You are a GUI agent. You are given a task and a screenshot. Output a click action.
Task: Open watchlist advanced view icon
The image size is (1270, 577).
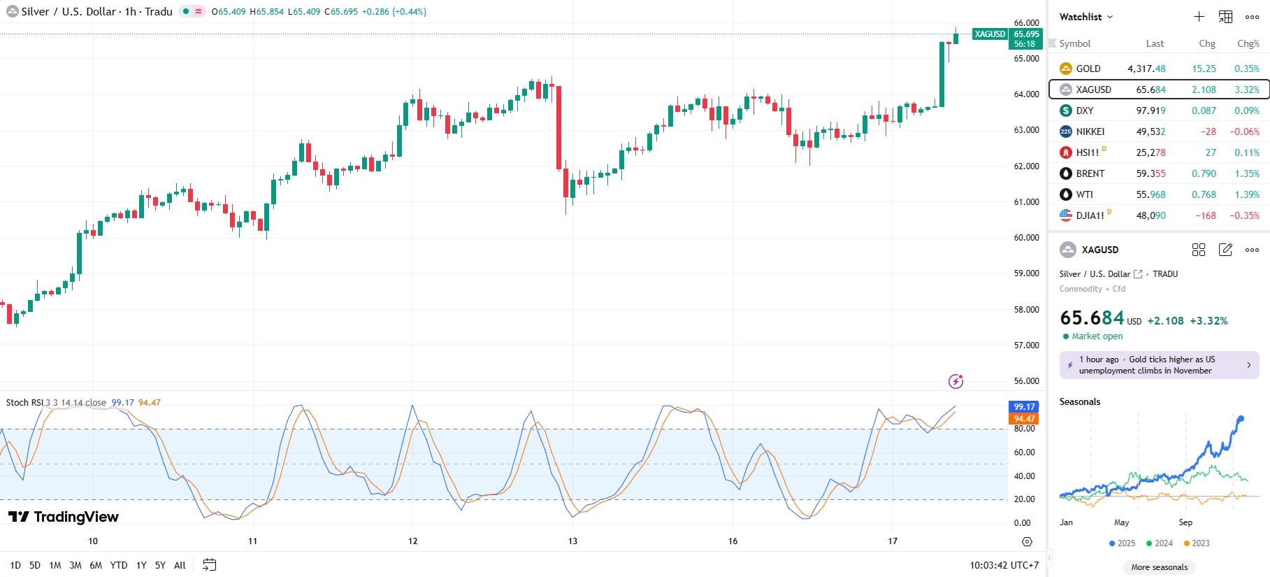pos(1225,17)
